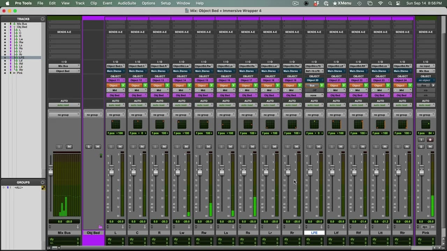
Task: Open the Groups list pop-up menu
Action: 43,182
